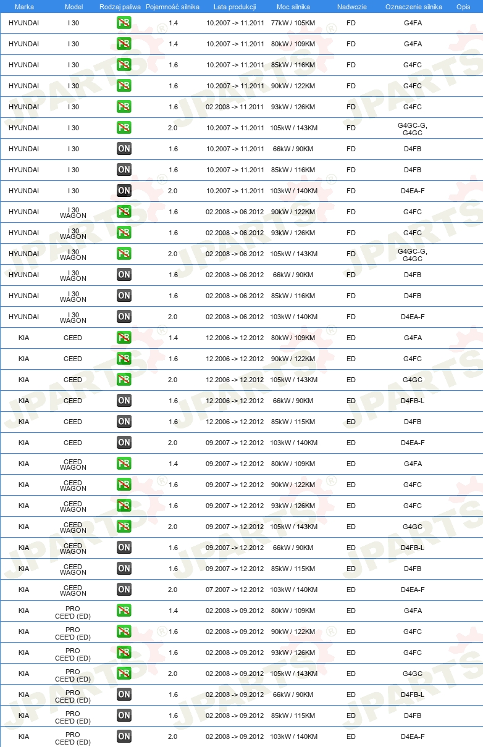
Task: Click the Model column header
Action: click(73, 7)
